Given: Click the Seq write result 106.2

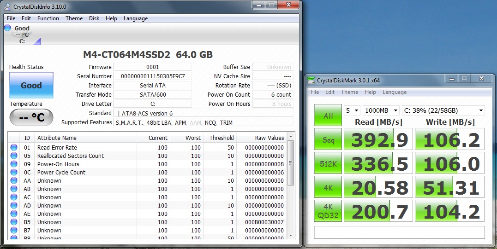Looking at the screenshot, I should coord(450,139).
